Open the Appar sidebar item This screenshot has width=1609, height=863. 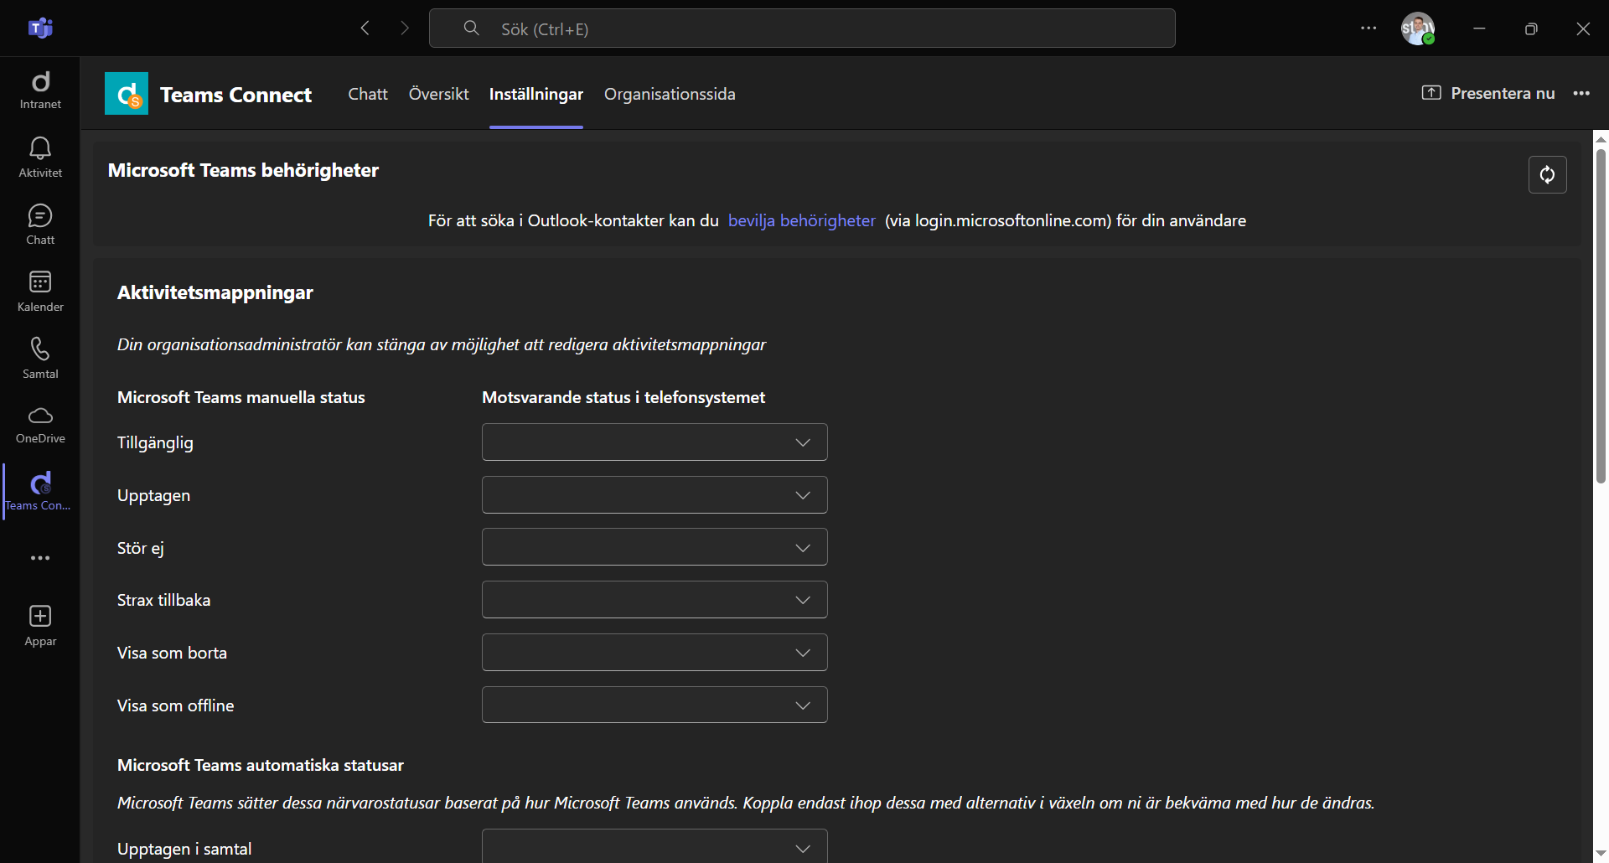(39, 624)
